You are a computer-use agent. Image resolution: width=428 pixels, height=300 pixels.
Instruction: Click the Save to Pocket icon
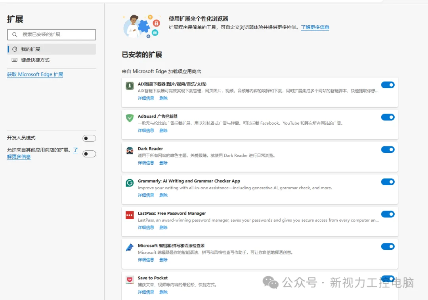click(130, 279)
